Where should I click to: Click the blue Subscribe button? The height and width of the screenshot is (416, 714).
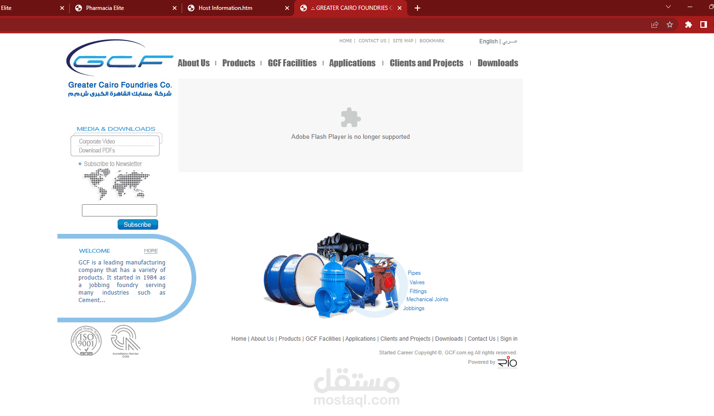138,224
